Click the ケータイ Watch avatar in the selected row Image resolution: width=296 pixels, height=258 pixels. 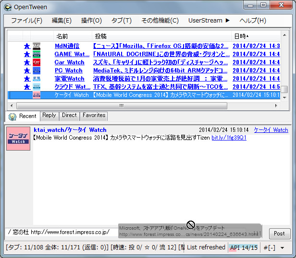(x=37, y=95)
